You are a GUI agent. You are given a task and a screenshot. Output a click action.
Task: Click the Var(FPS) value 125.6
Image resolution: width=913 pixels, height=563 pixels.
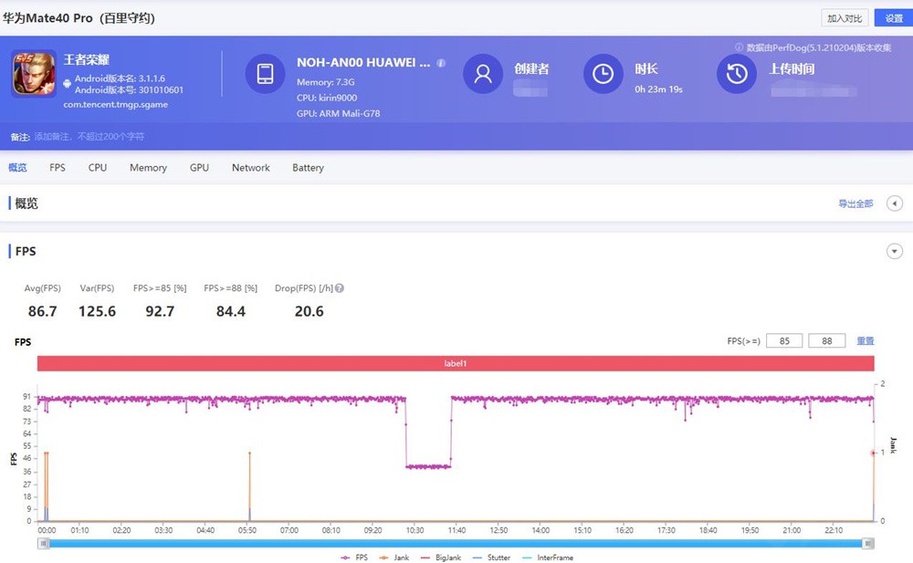pyautogui.click(x=98, y=311)
